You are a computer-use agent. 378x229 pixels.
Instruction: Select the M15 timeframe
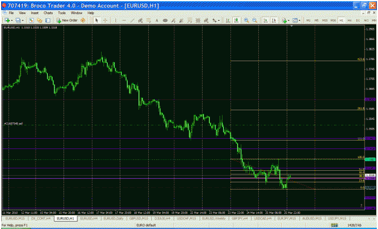325,21
